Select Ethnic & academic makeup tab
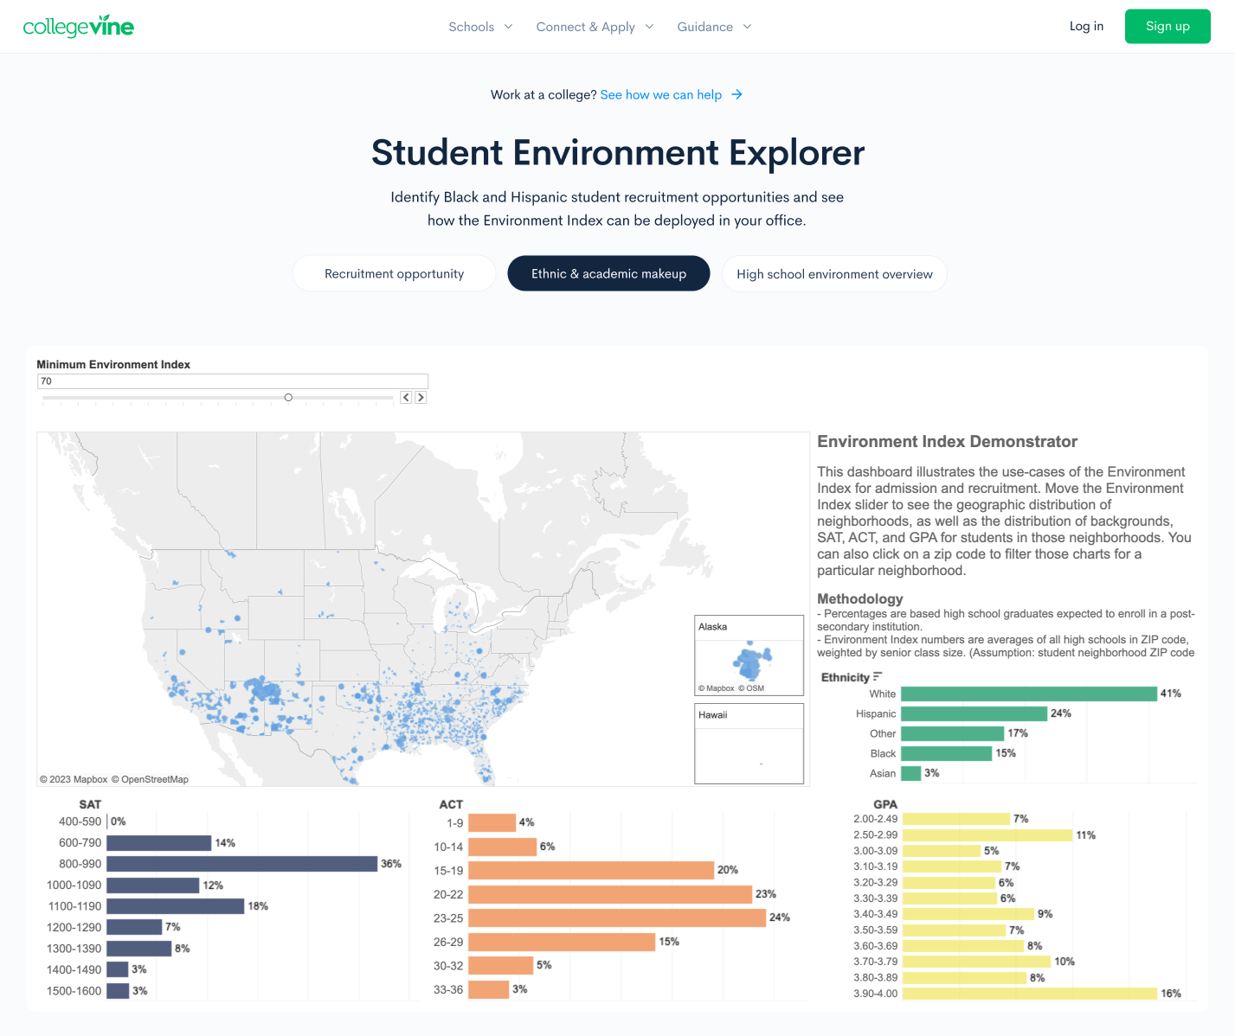Image resolution: width=1235 pixels, height=1036 pixels. click(608, 274)
